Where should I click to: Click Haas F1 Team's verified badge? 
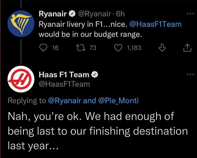(95, 75)
